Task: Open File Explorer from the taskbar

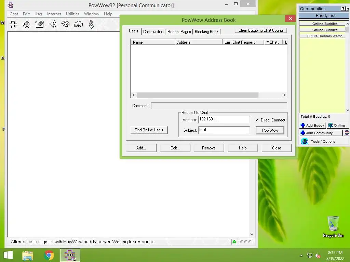Action: tap(27, 255)
